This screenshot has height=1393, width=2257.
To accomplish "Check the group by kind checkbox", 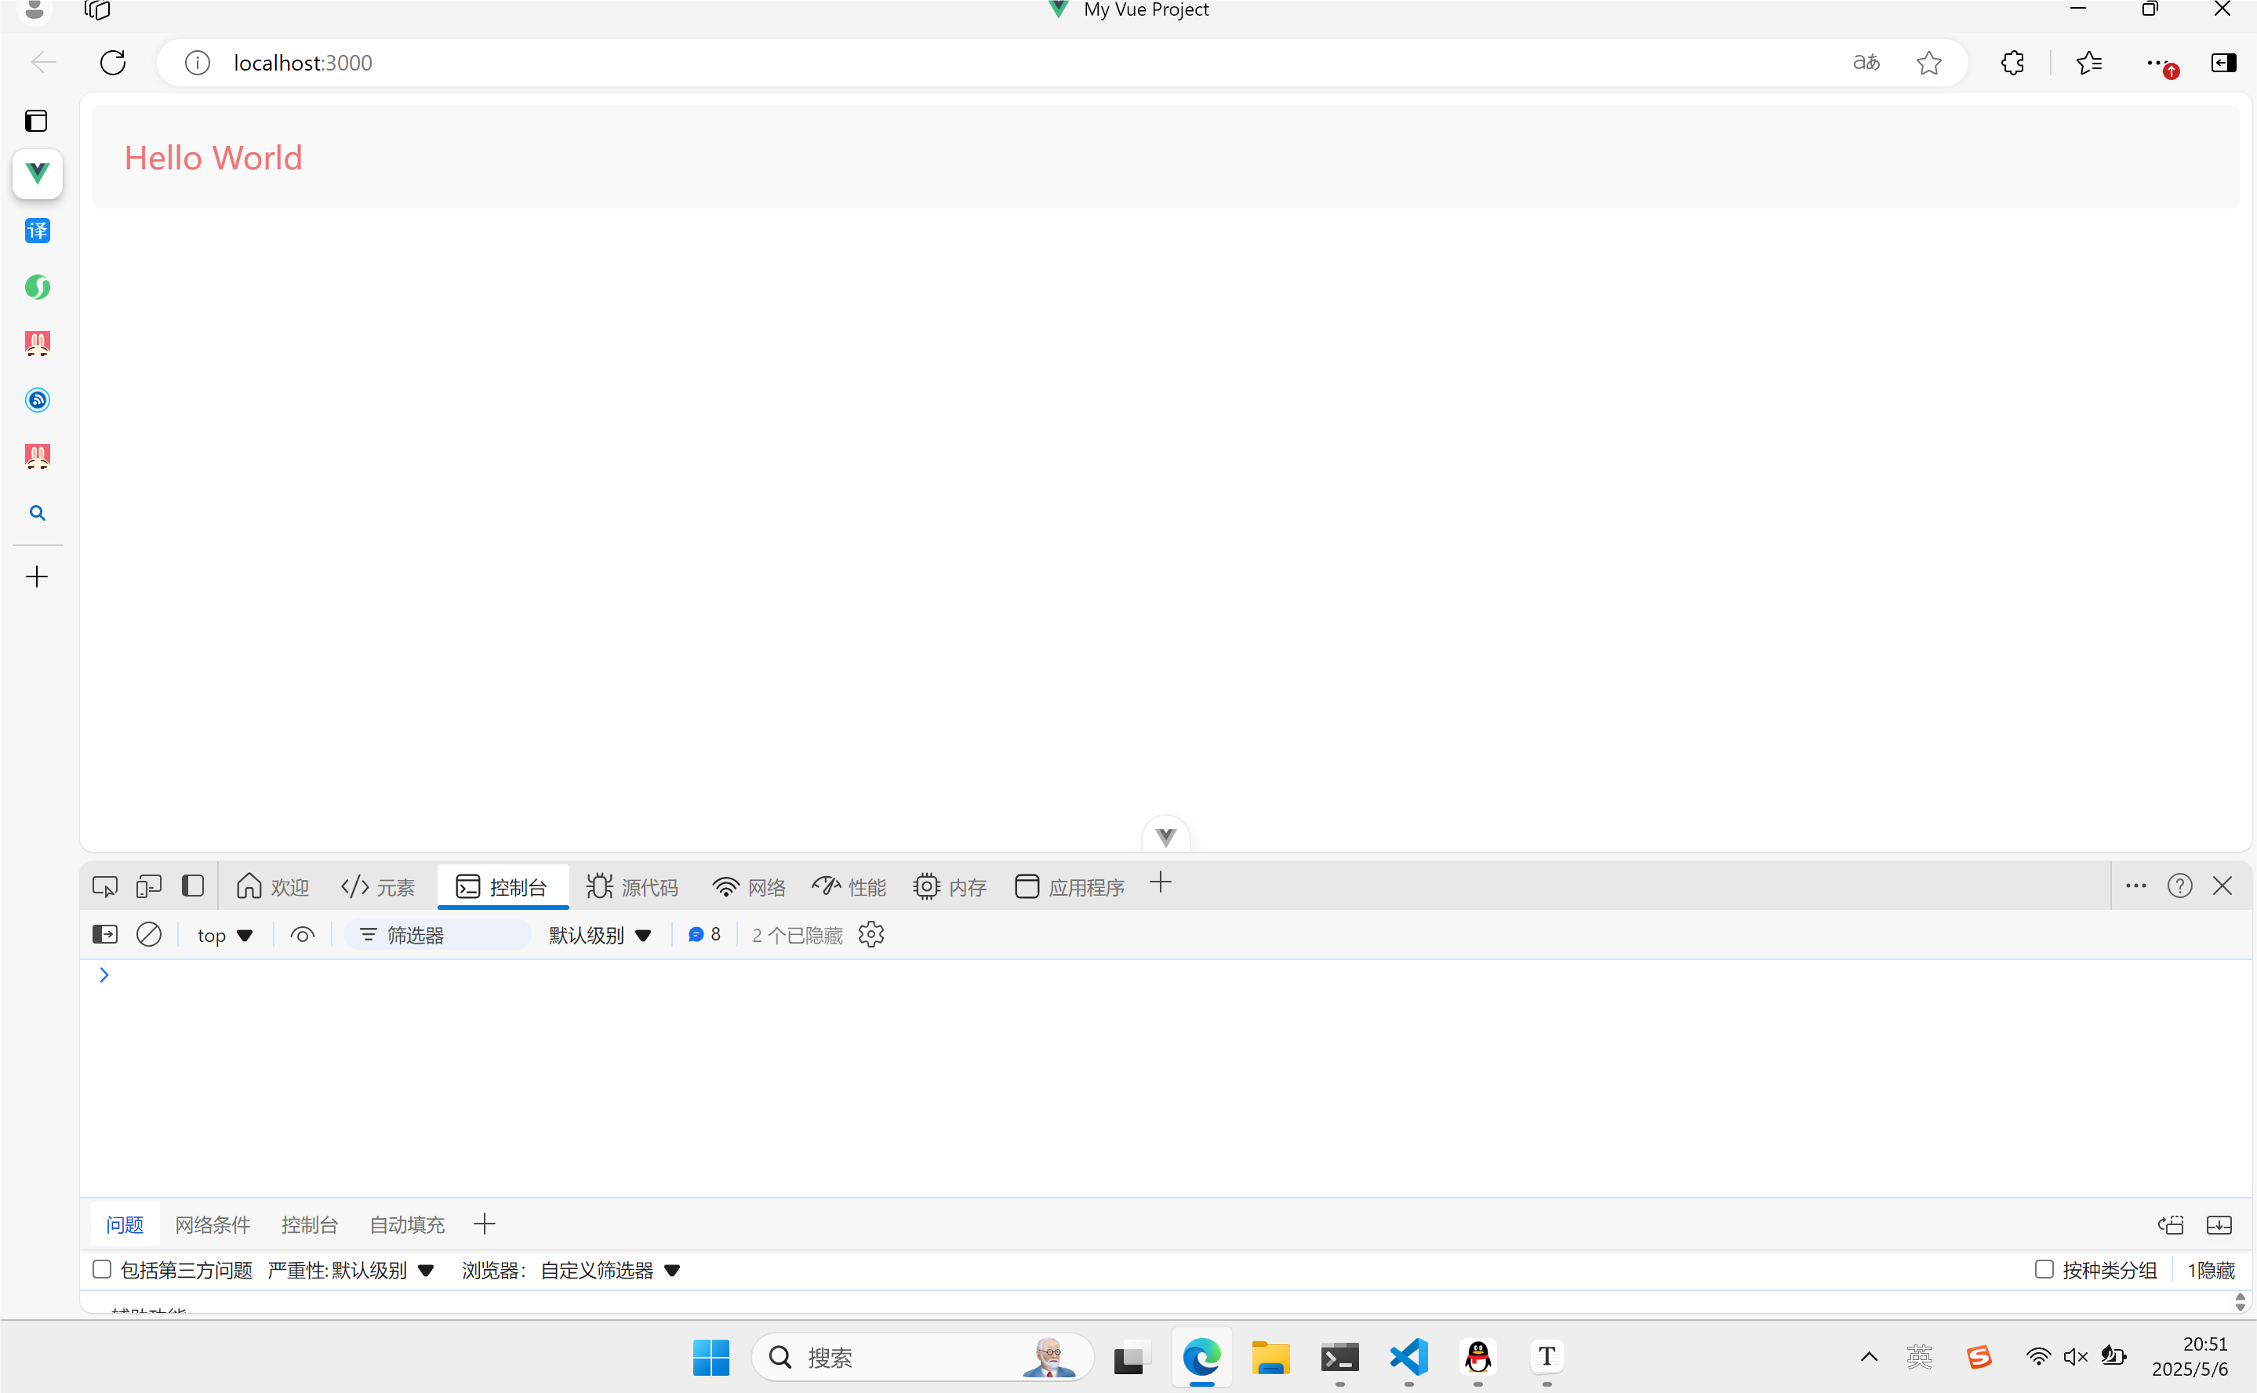I will coord(2043,1270).
